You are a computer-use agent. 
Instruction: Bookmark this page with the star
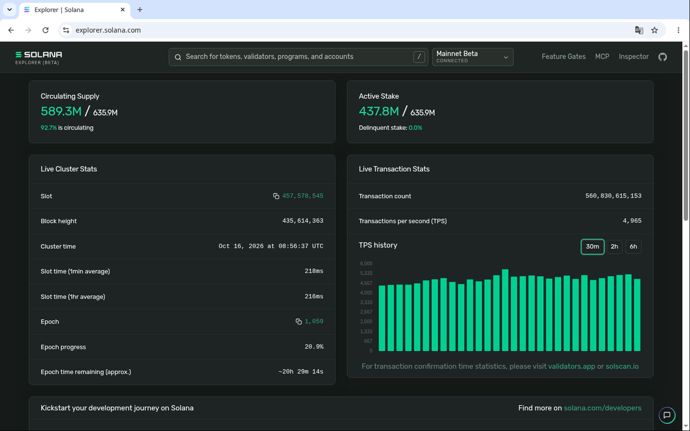pos(654,30)
